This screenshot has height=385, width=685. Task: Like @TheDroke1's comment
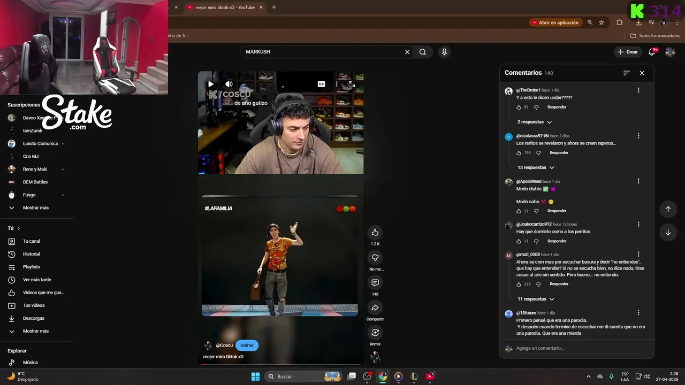519,107
